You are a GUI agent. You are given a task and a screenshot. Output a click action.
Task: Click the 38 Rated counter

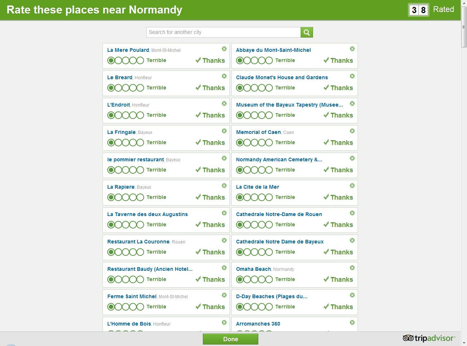418,10
